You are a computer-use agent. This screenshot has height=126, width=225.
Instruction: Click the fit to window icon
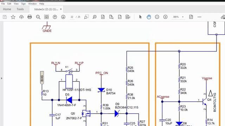pyautogui.click(x=191, y=17)
